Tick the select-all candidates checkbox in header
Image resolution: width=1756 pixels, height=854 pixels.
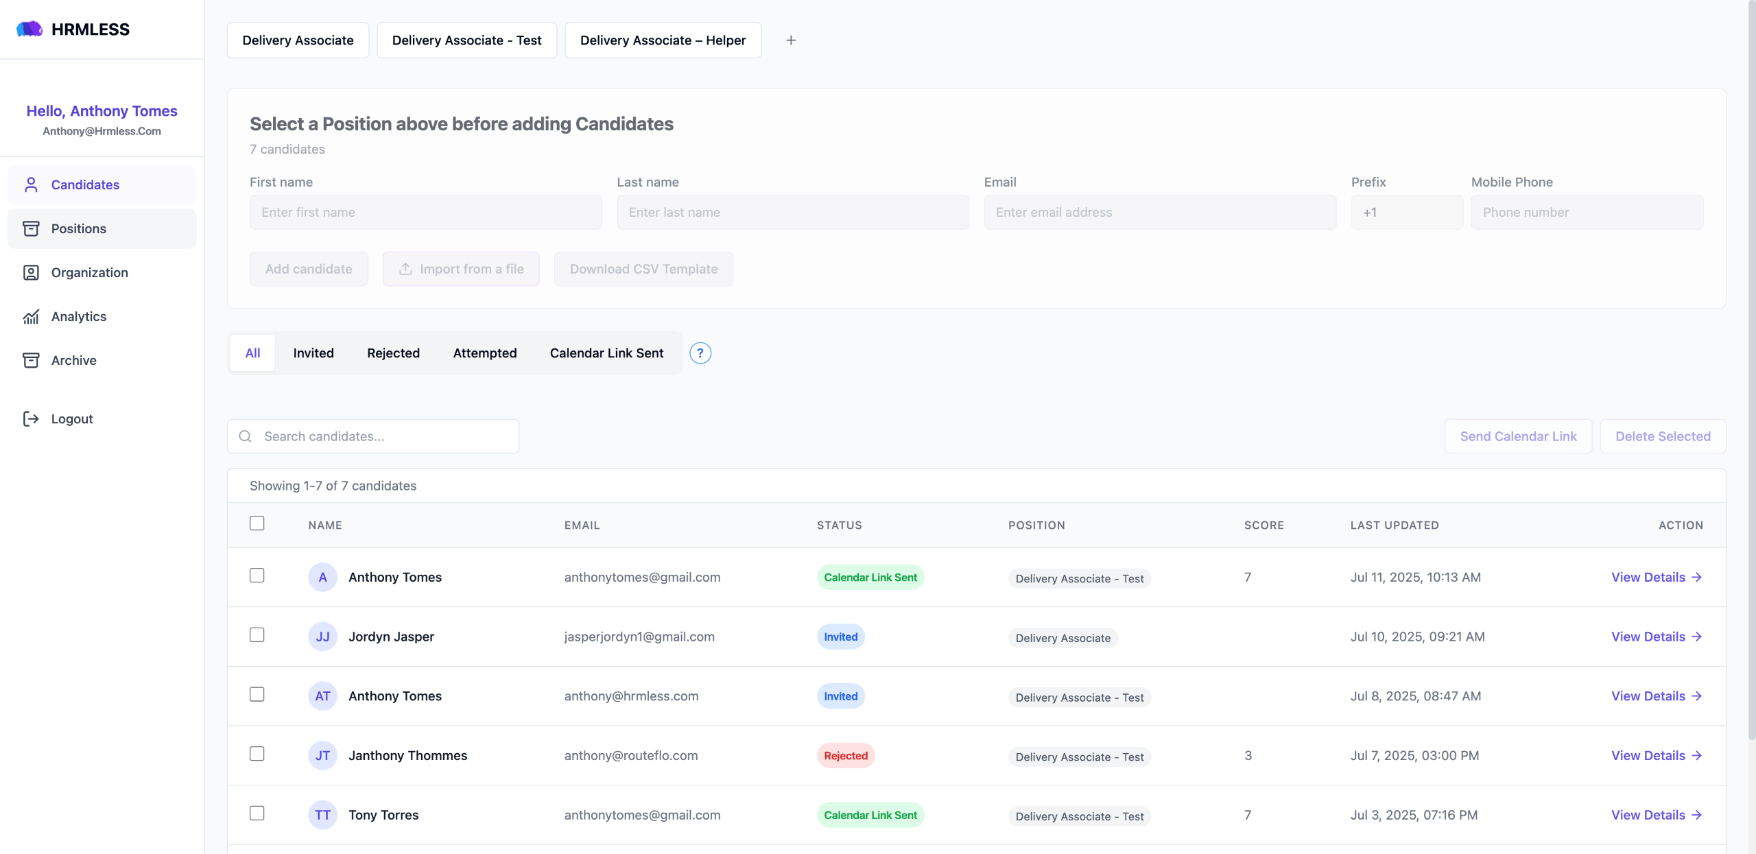257,523
